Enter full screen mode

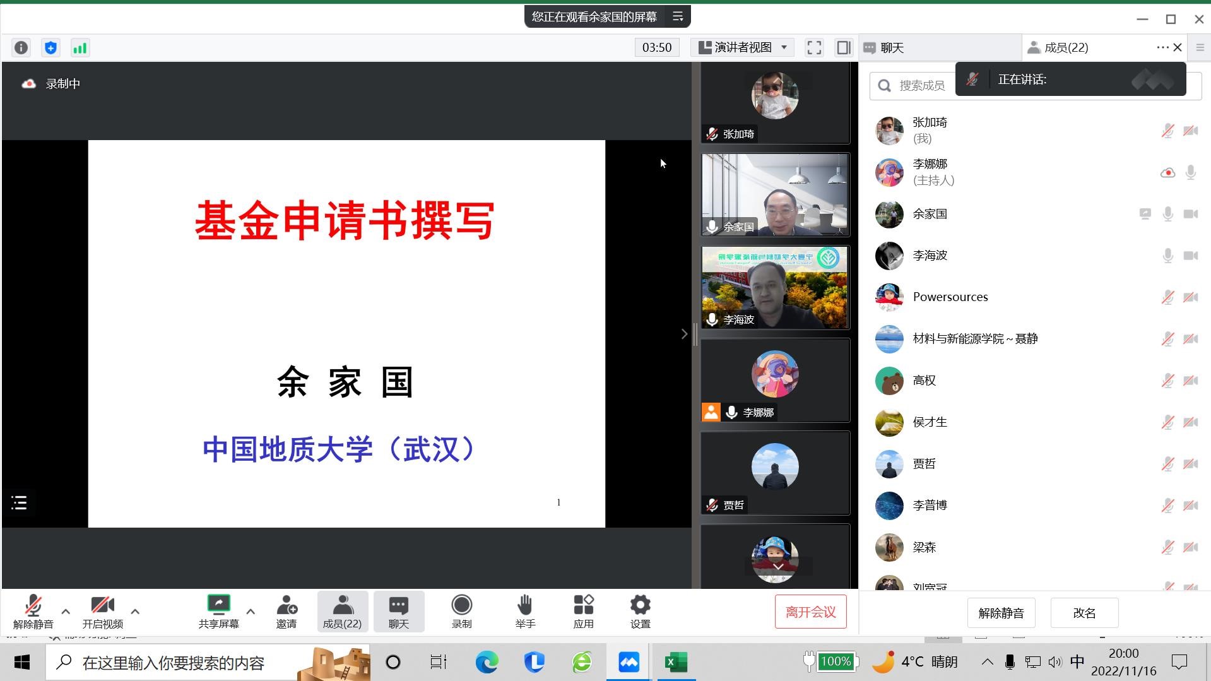click(814, 48)
